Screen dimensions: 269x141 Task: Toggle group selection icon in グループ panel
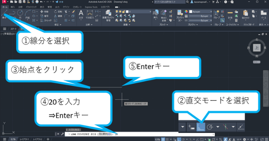point(222,20)
